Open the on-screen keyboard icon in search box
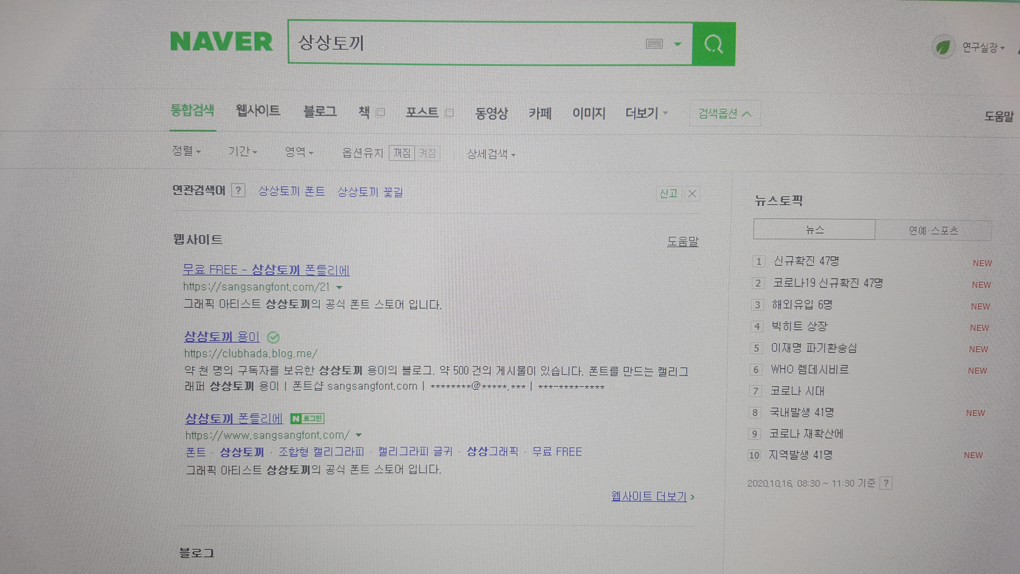Viewport: 1020px width, 574px height. 654,43
